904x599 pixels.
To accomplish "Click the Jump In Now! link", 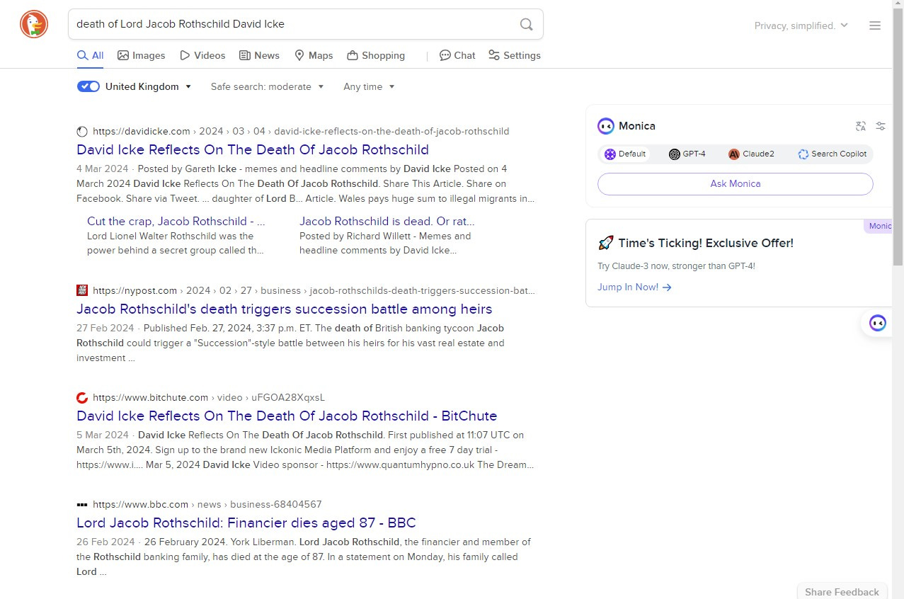I will click(634, 287).
